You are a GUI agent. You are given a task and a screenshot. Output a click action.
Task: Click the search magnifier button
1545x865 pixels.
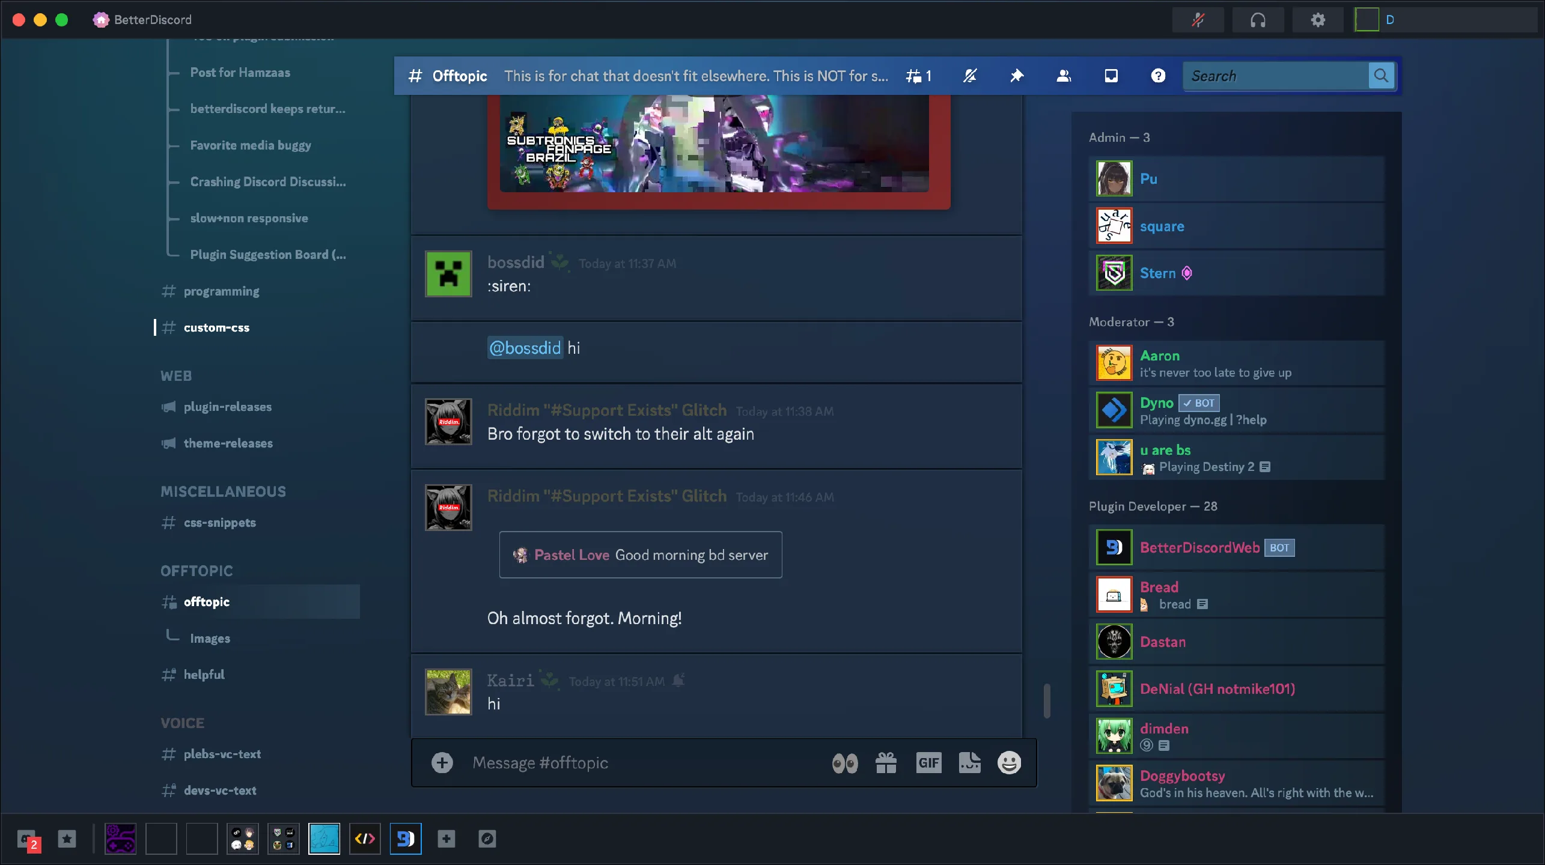(1381, 76)
